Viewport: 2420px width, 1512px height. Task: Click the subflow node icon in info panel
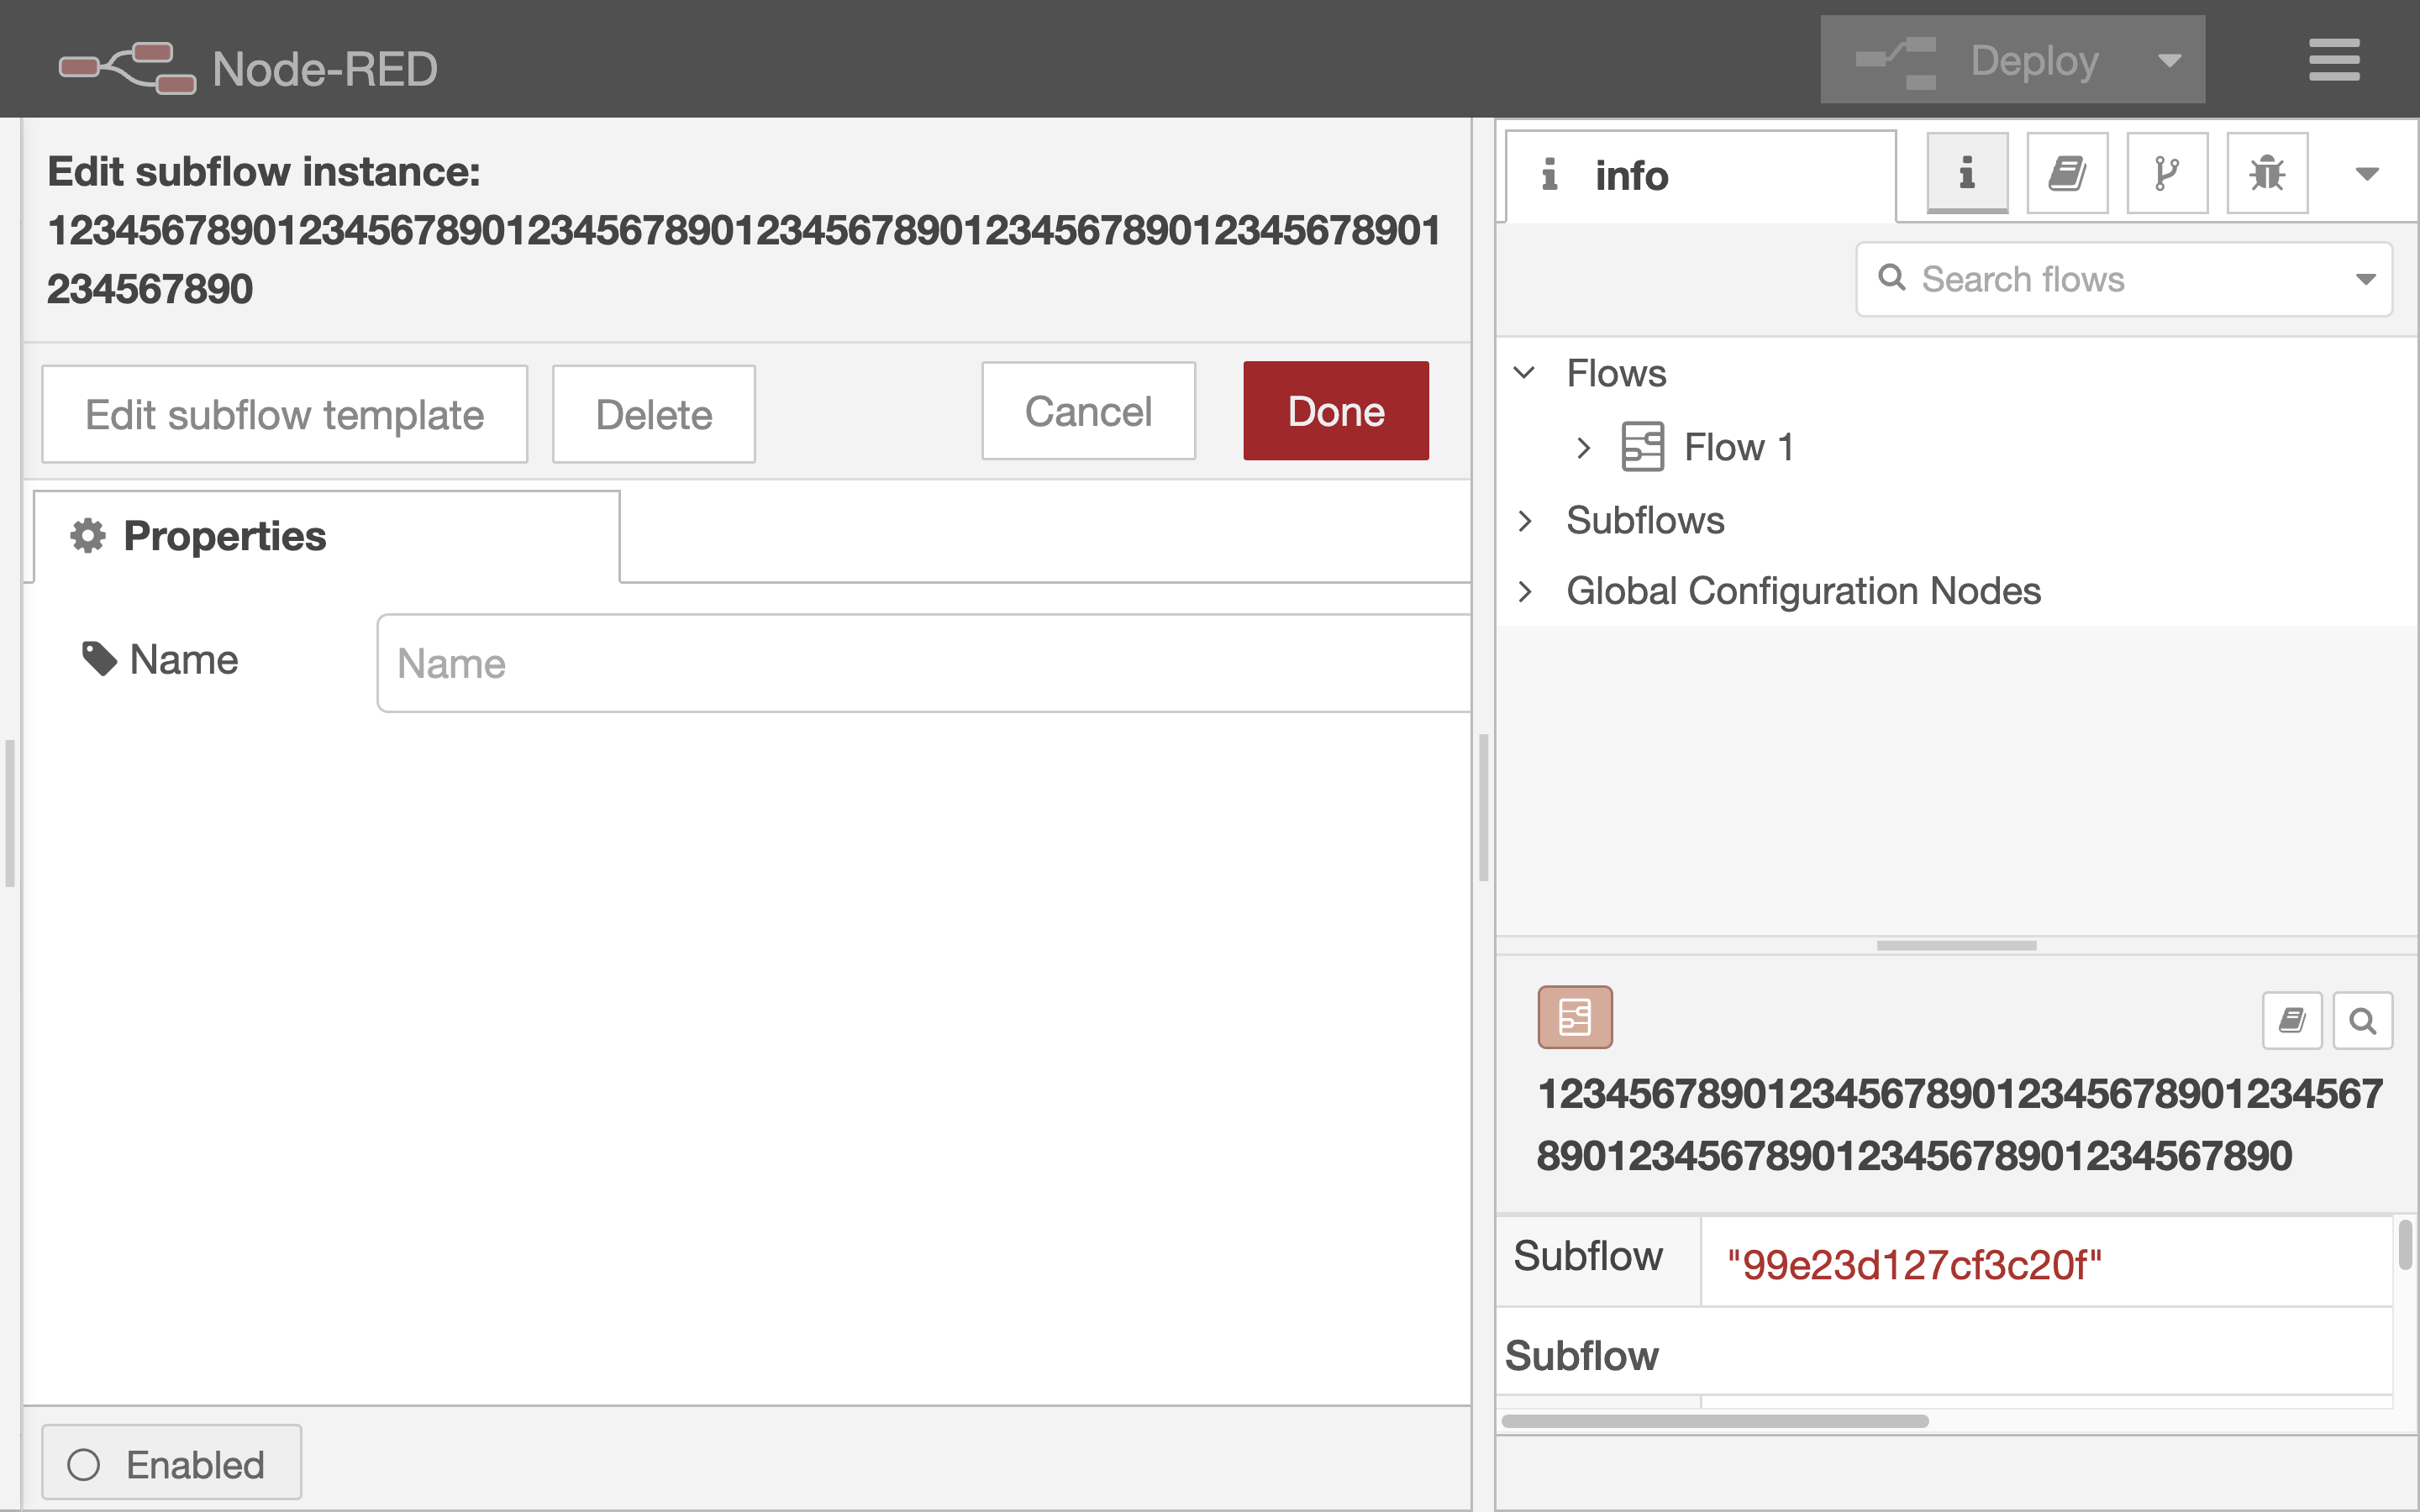tap(1575, 1017)
